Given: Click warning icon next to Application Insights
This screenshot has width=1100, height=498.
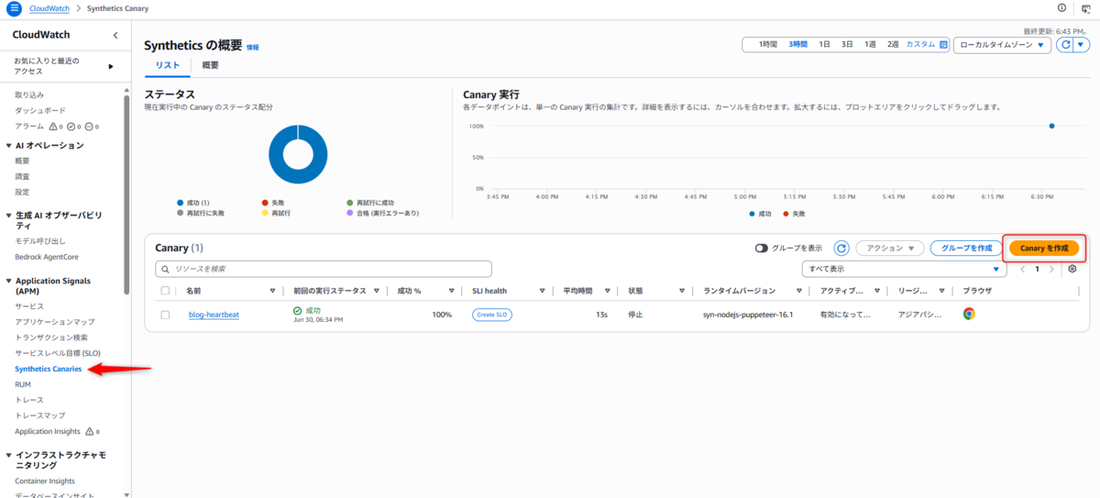Looking at the screenshot, I should click(90, 431).
